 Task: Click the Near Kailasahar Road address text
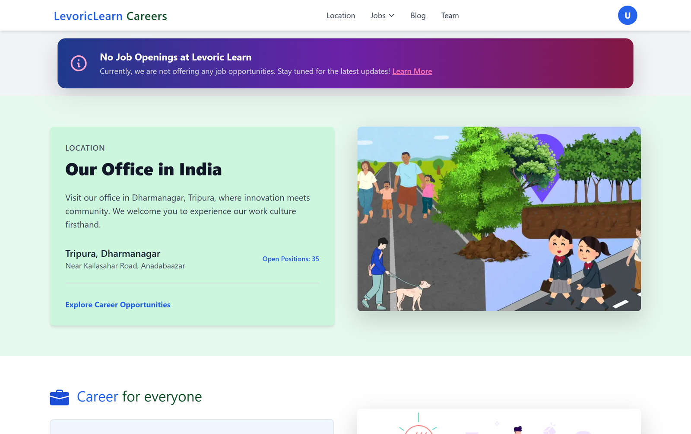[x=125, y=266]
